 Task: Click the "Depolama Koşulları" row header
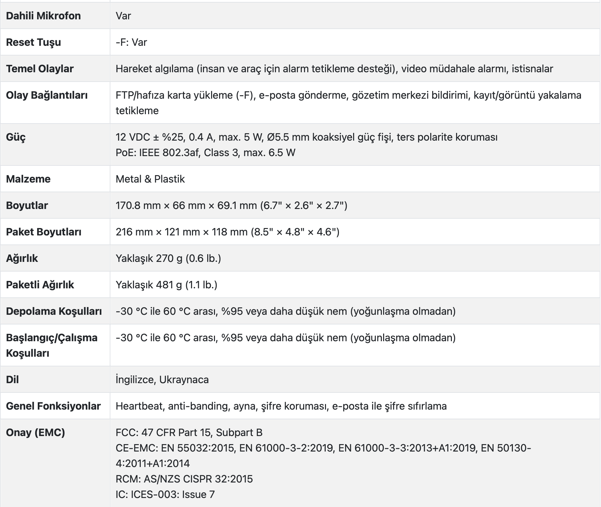(54, 311)
